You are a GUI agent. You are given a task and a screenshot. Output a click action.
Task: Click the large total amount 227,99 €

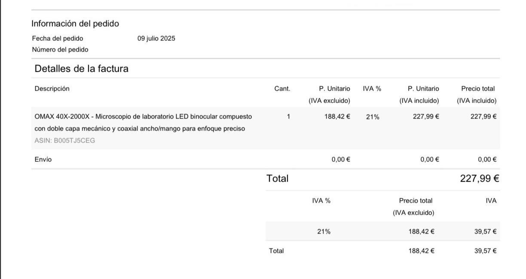coord(480,179)
